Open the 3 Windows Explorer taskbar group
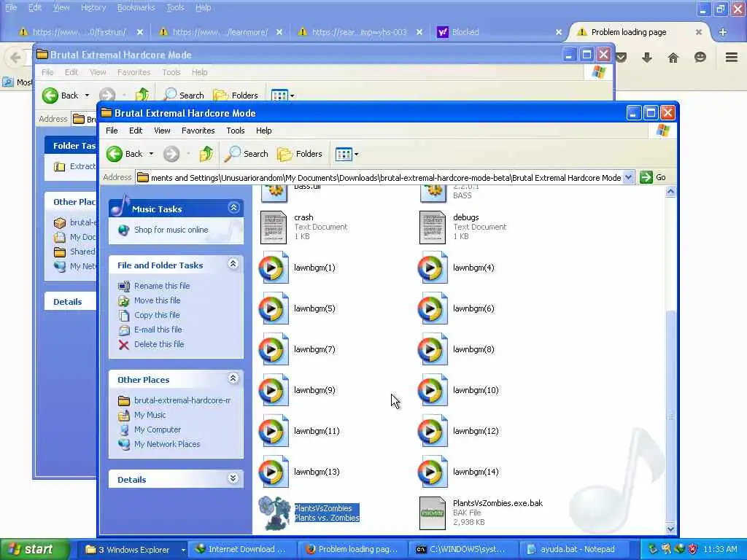 pyautogui.click(x=131, y=550)
